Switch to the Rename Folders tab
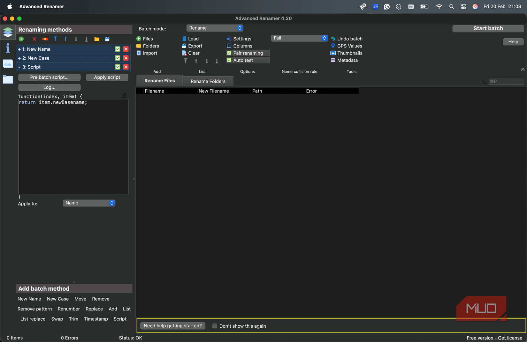 (208, 81)
